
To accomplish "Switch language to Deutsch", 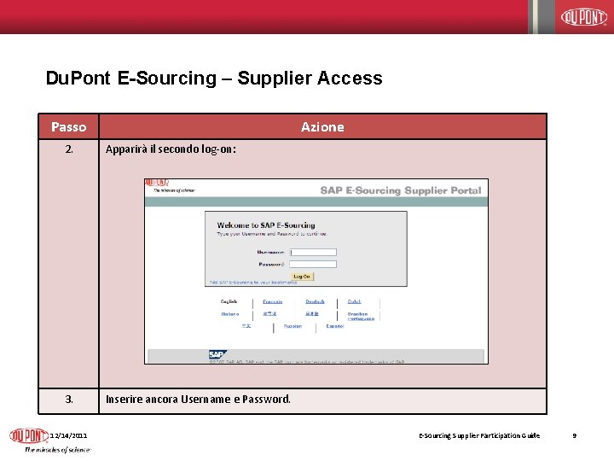I will [x=315, y=301].
